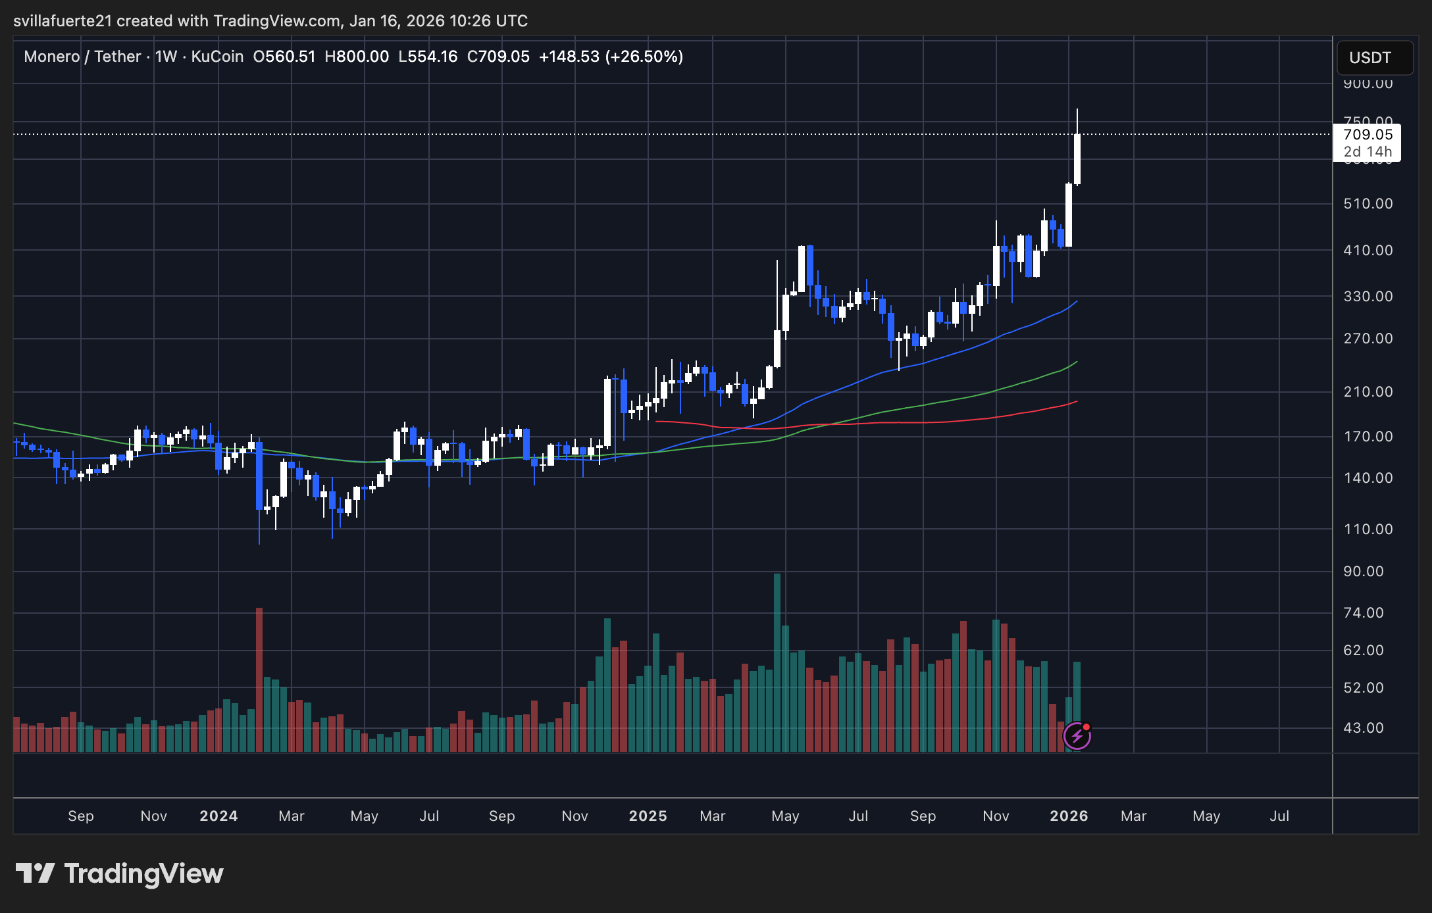The width and height of the screenshot is (1432, 913).
Task: Click the 2d 14h countdown label
Action: (1368, 152)
